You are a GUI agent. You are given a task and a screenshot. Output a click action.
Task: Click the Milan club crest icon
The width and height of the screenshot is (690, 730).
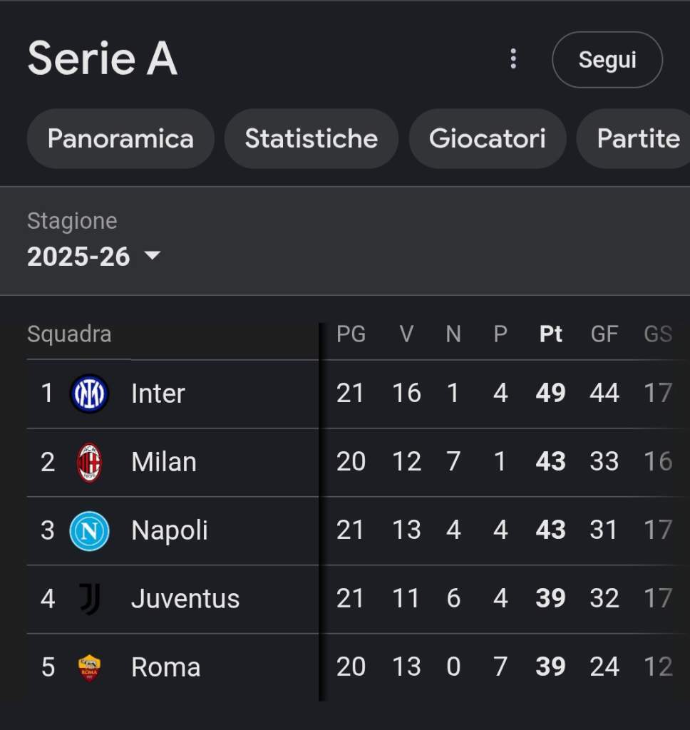tap(89, 462)
